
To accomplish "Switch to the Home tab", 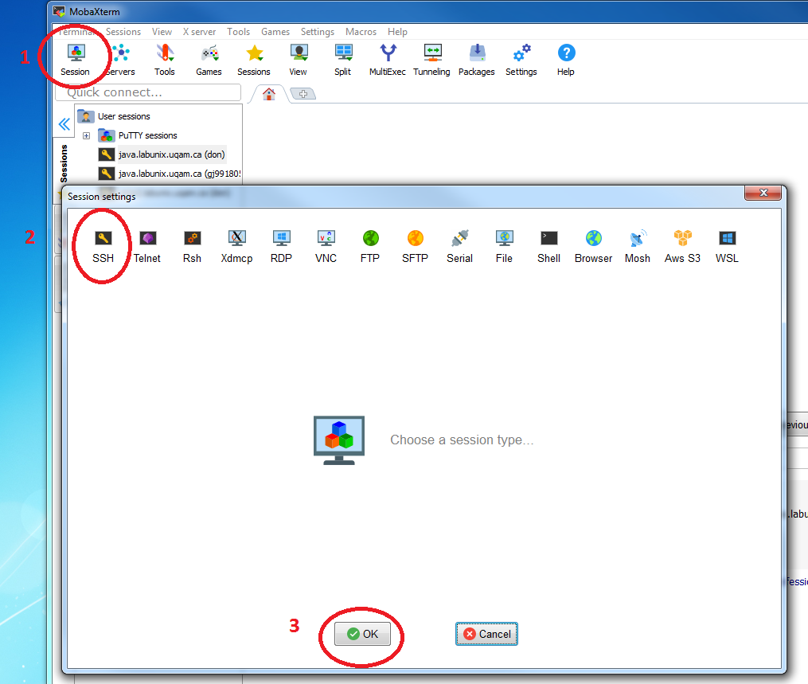I will click(268, 94).
